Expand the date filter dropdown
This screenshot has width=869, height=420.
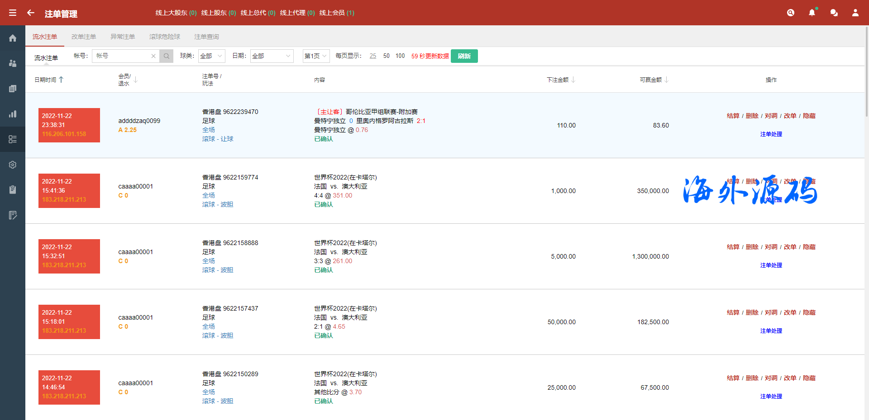[x=272, y=56]
